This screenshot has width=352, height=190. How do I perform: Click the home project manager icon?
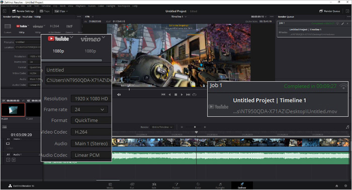pos(337,186)
